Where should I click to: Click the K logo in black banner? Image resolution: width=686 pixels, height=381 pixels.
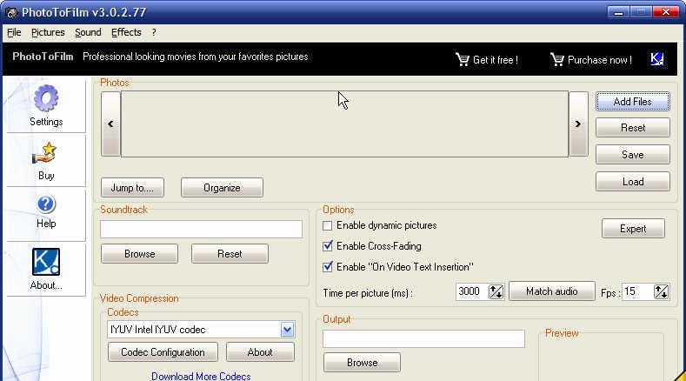point(657,59)
